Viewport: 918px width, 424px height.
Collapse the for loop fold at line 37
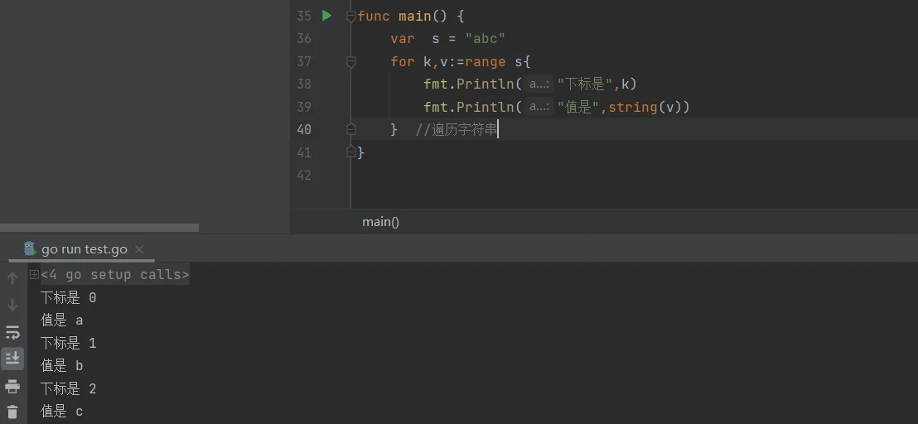(x=350, y=61)
